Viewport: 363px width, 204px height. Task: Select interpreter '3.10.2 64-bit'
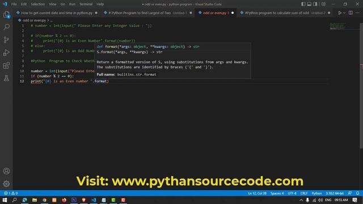[335, 193]
